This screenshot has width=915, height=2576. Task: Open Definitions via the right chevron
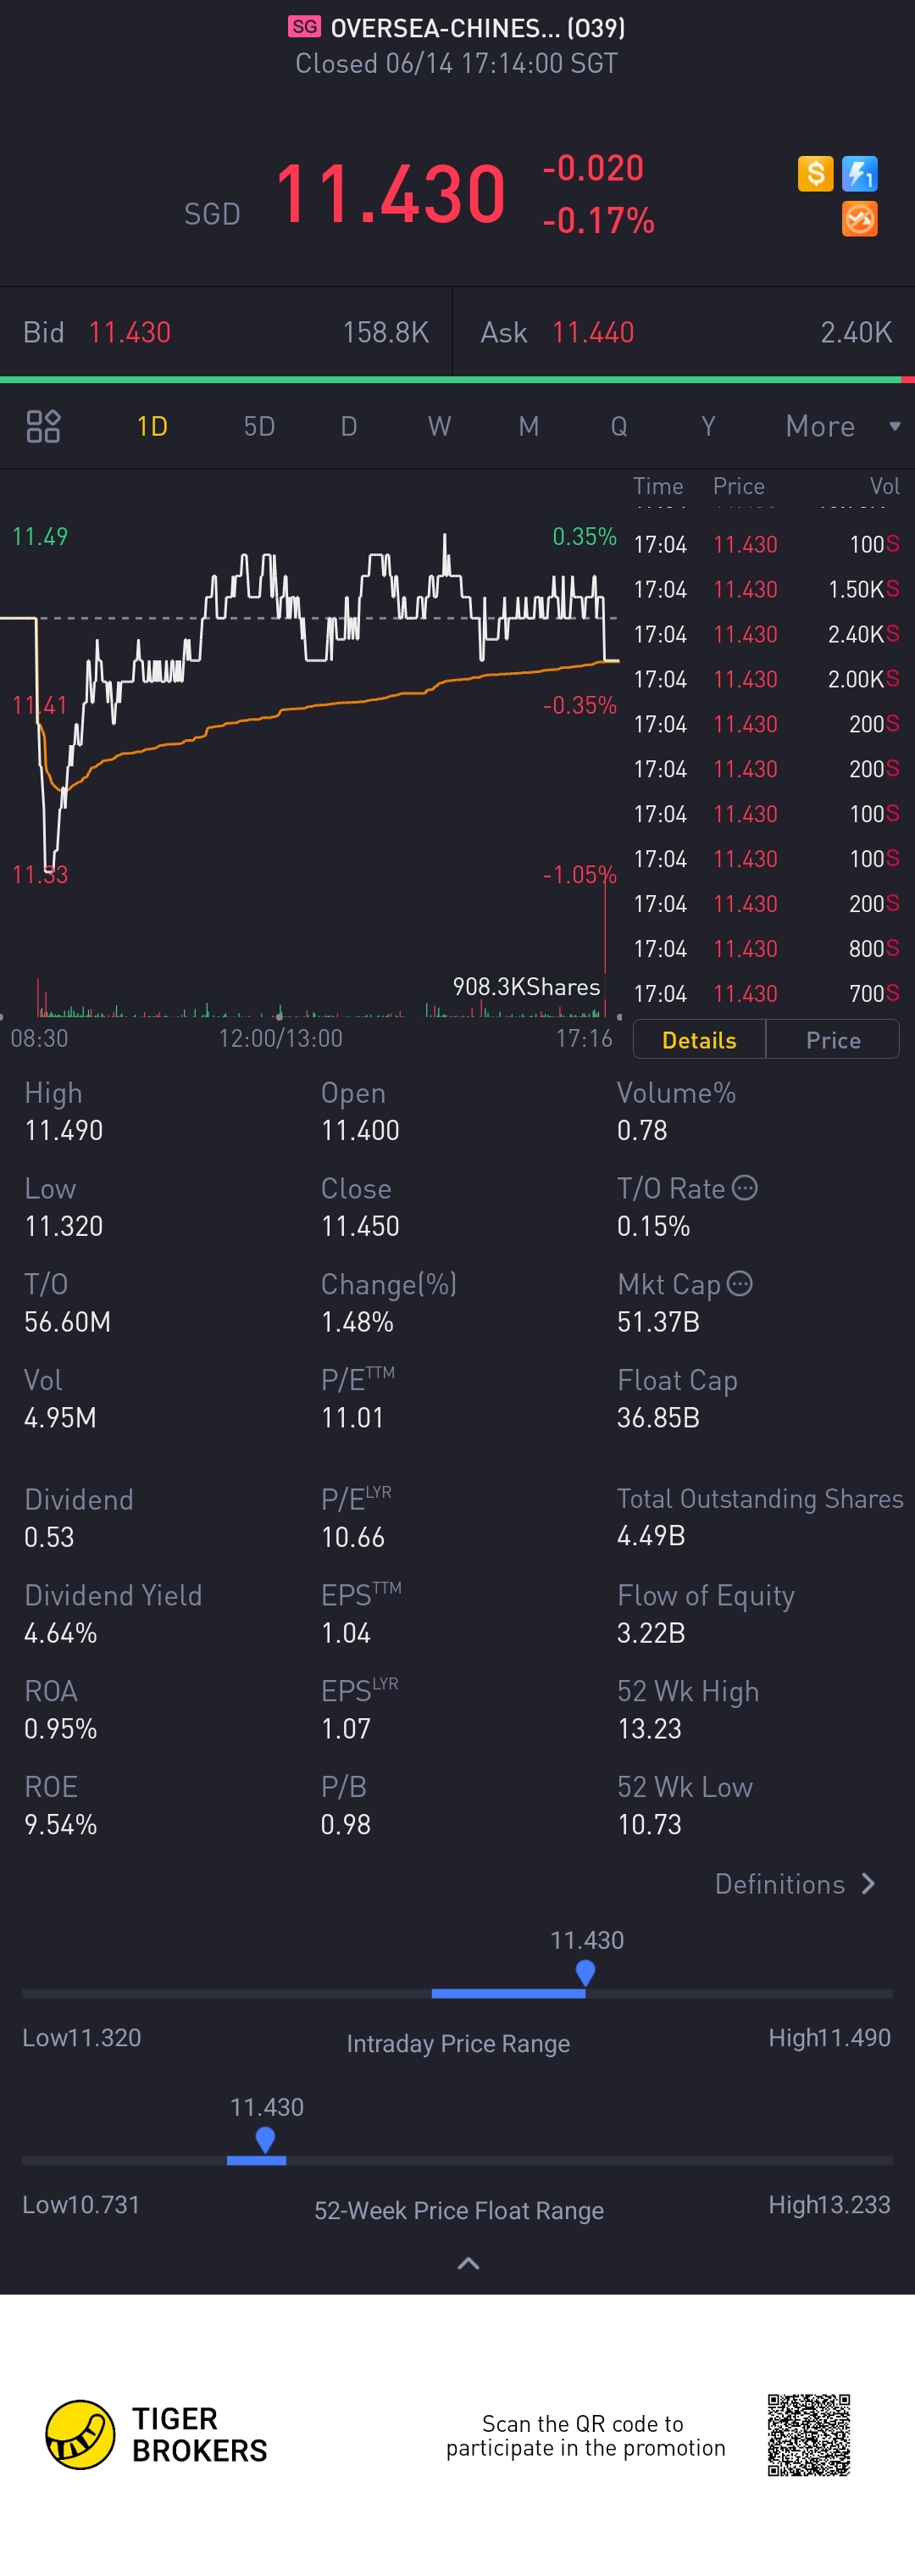pyautogui.click(x=868, y=1884)
